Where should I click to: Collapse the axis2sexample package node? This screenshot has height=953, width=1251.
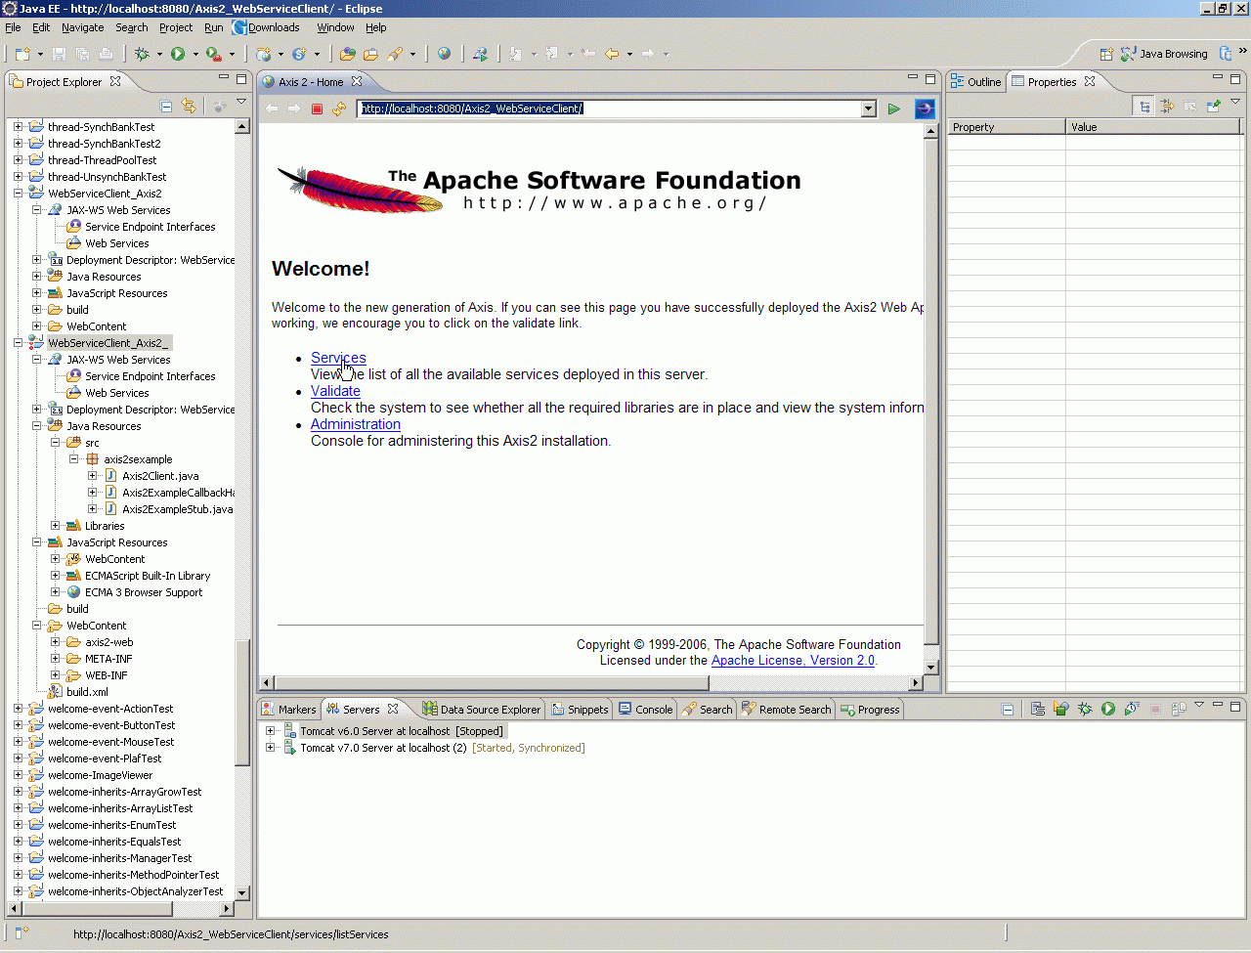click(x=74, y=459)
